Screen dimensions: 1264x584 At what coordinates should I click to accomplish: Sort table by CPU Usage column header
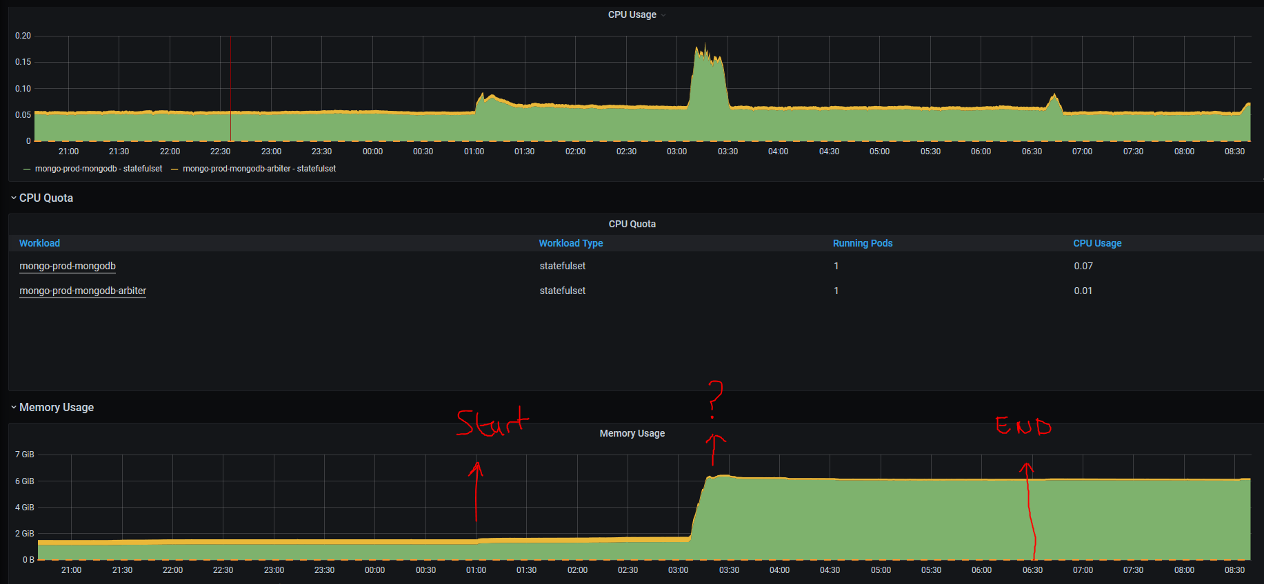click(1096, 243)
